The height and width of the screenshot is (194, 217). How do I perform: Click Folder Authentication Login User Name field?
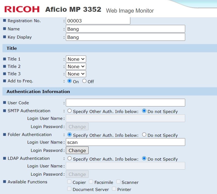click(125, 142)
